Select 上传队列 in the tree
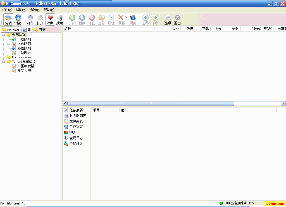286x207 pixels. (x=24, y=44)
